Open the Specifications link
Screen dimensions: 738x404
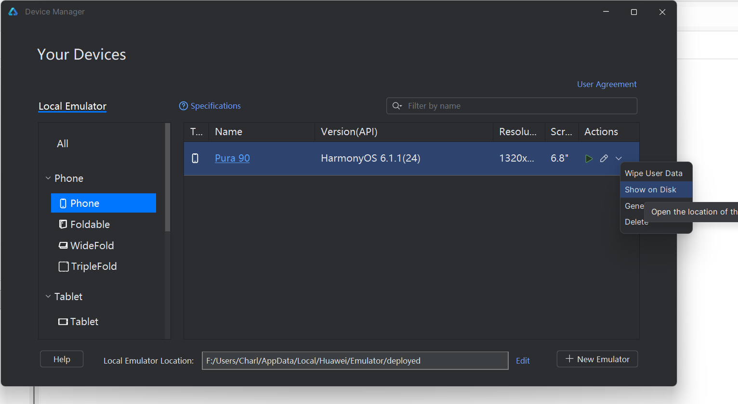215,106
